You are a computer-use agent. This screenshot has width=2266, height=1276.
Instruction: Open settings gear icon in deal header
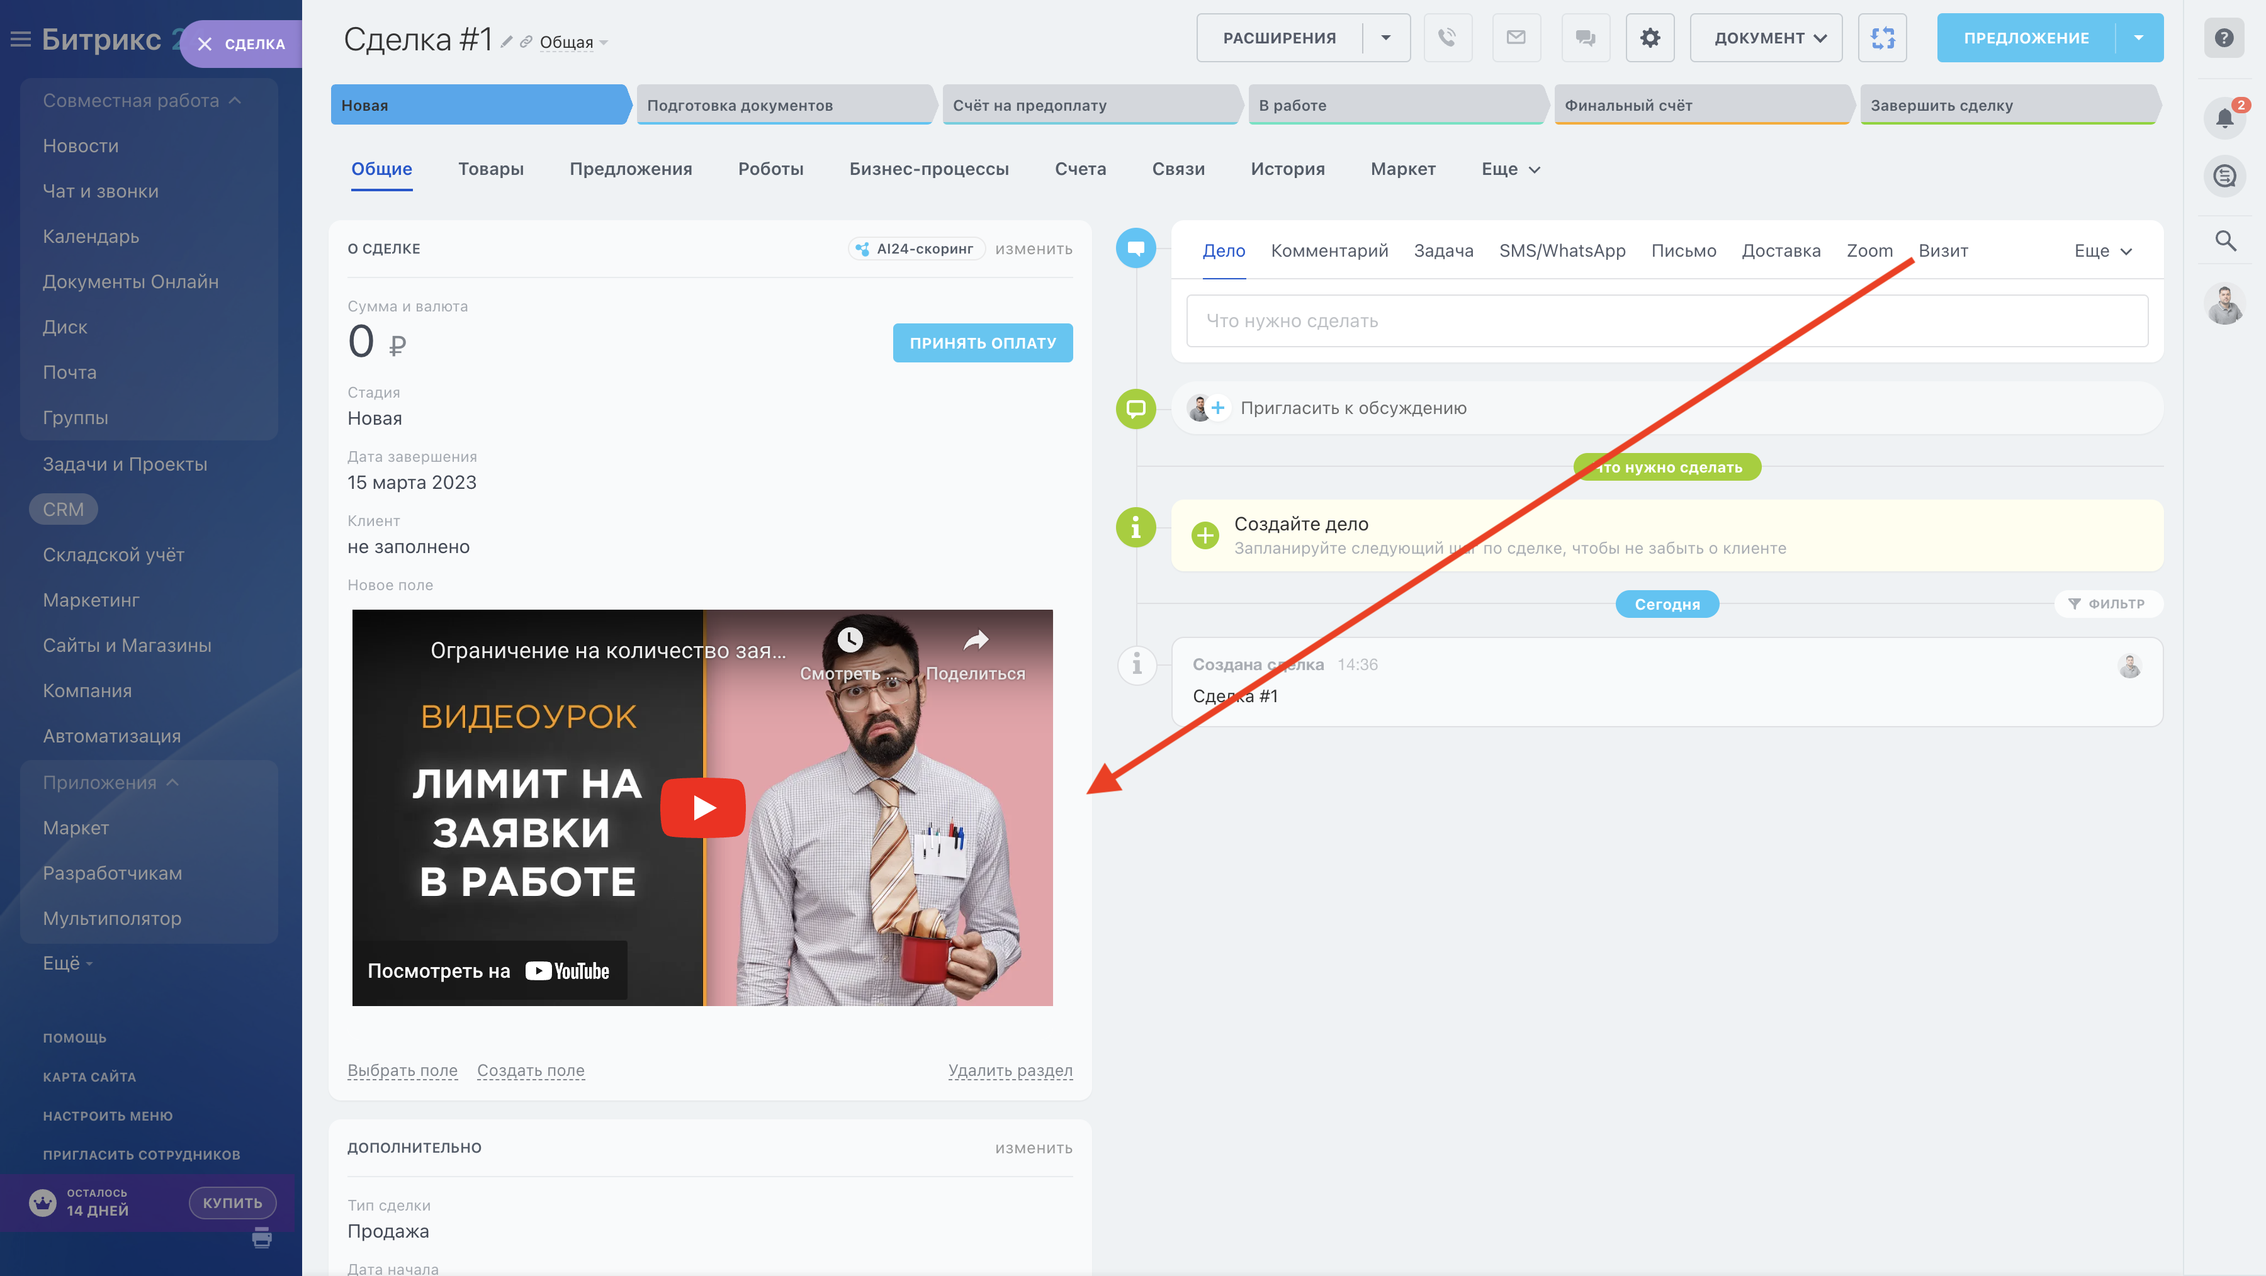[x=1649, y=38]
